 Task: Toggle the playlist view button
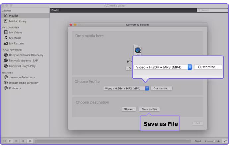[x=30, y=141]
